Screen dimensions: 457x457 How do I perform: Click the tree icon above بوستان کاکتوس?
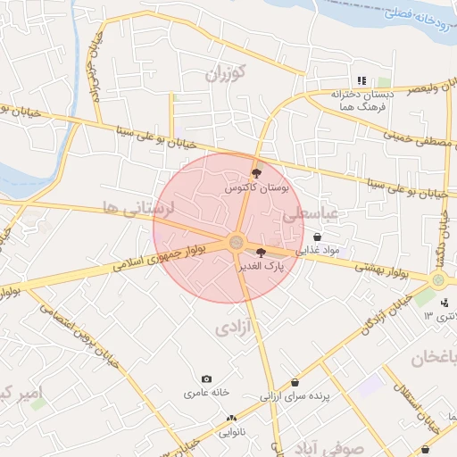pyautogui.click(x=256, y=173)
